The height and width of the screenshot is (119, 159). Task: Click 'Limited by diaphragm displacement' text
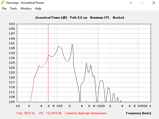[x=86, y=113]
